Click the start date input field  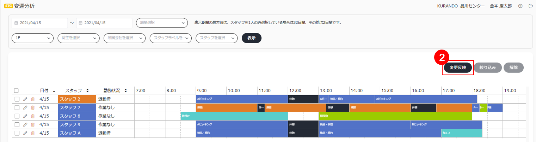(39, 23)
